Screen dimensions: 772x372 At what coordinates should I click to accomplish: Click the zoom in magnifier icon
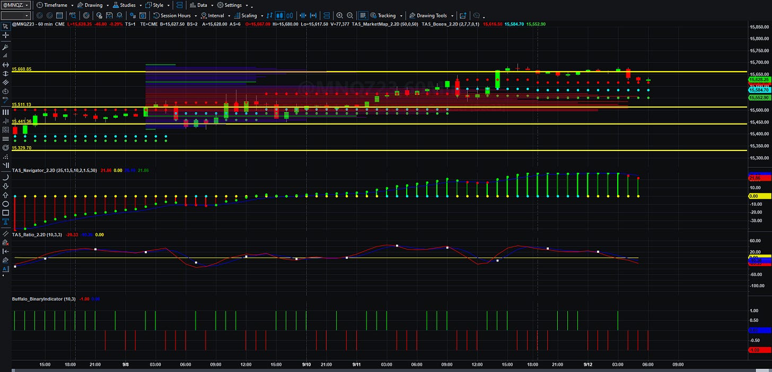click(x=340, y=15)
